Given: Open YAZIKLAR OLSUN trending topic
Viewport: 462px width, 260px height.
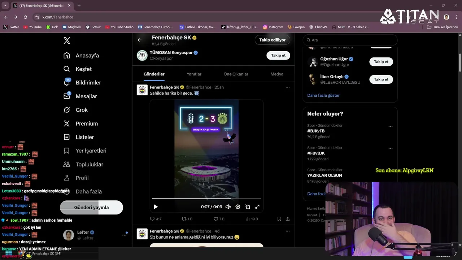Looking at the screenshot, I should coord(324,175).
